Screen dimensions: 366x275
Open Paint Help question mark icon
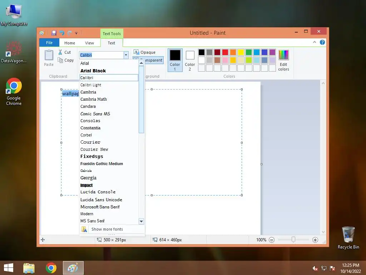(x=322, y=42)
